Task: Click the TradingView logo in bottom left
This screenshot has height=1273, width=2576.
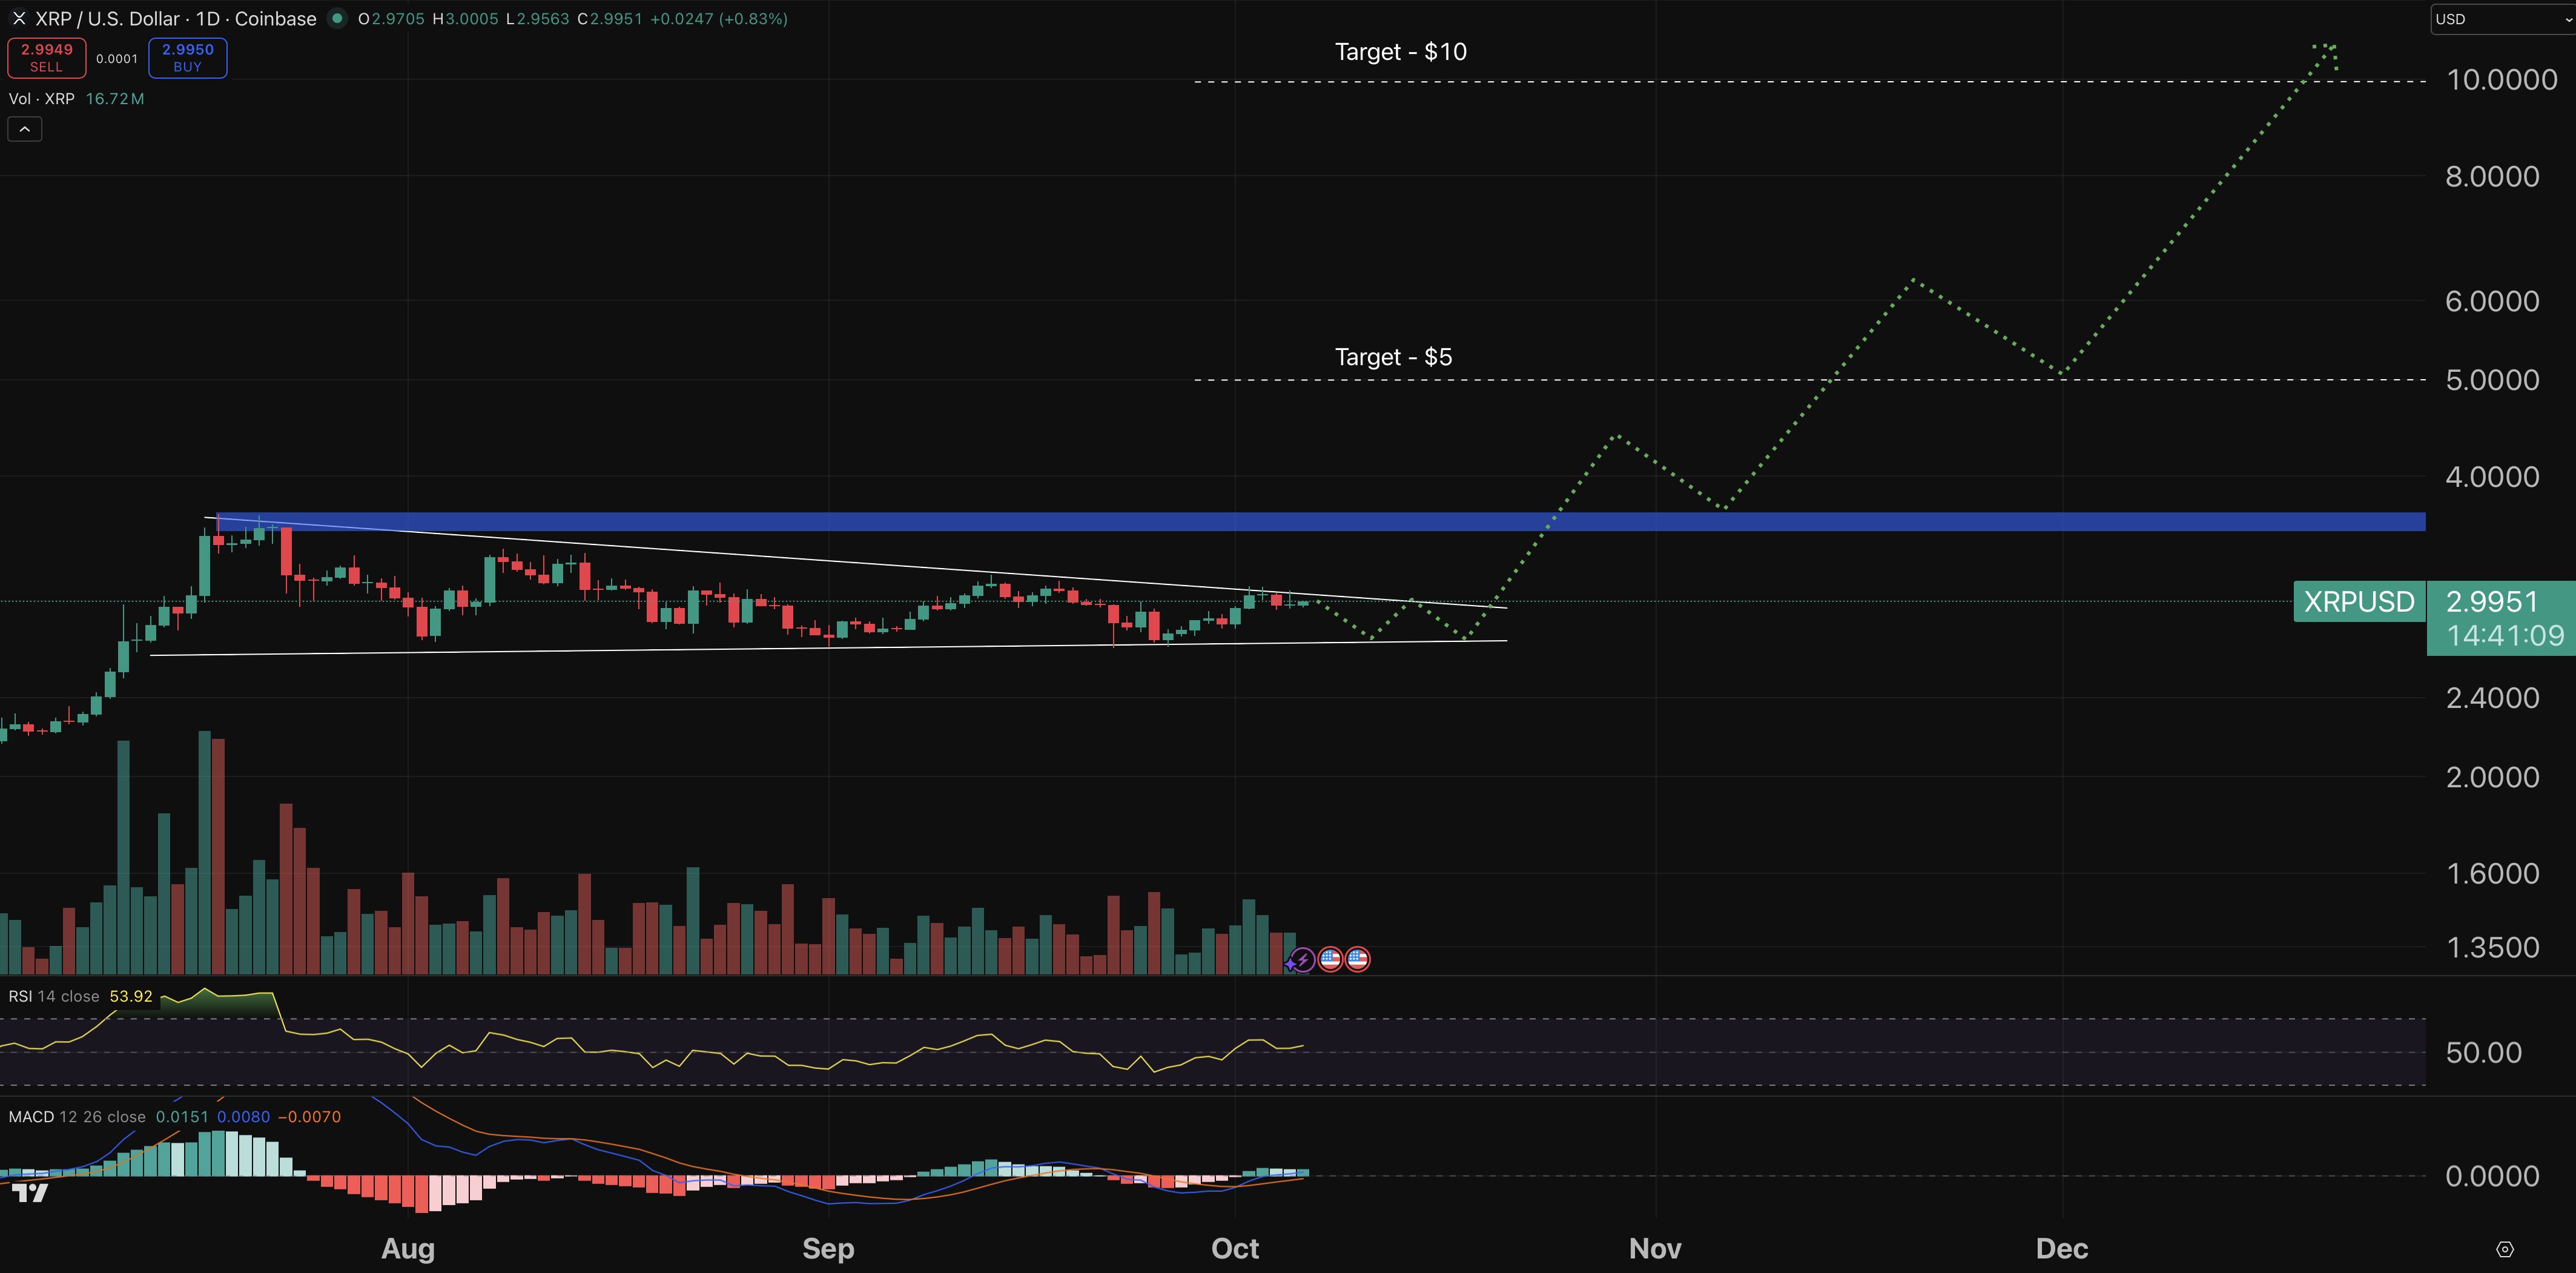Action: (x=30, y=1192)
